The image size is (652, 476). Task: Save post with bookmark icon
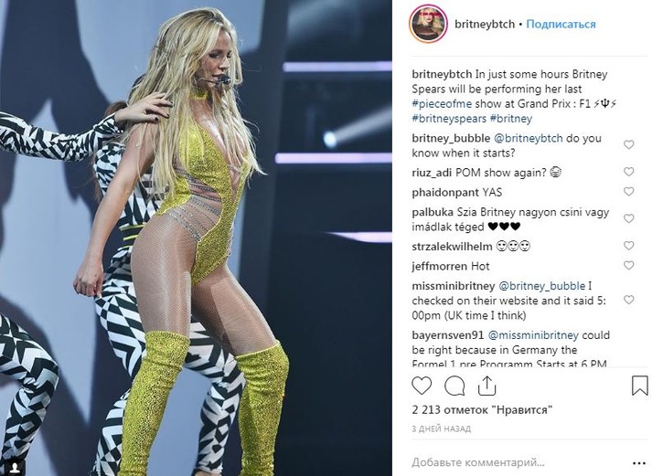pos(639,386)
